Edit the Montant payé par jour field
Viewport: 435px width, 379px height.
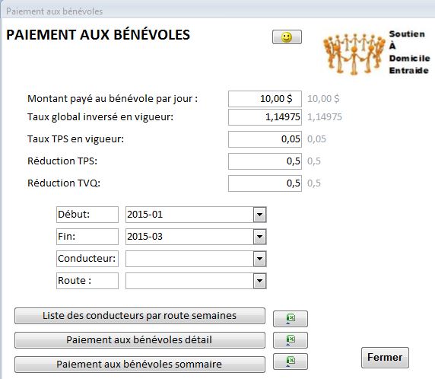[265, 99]
